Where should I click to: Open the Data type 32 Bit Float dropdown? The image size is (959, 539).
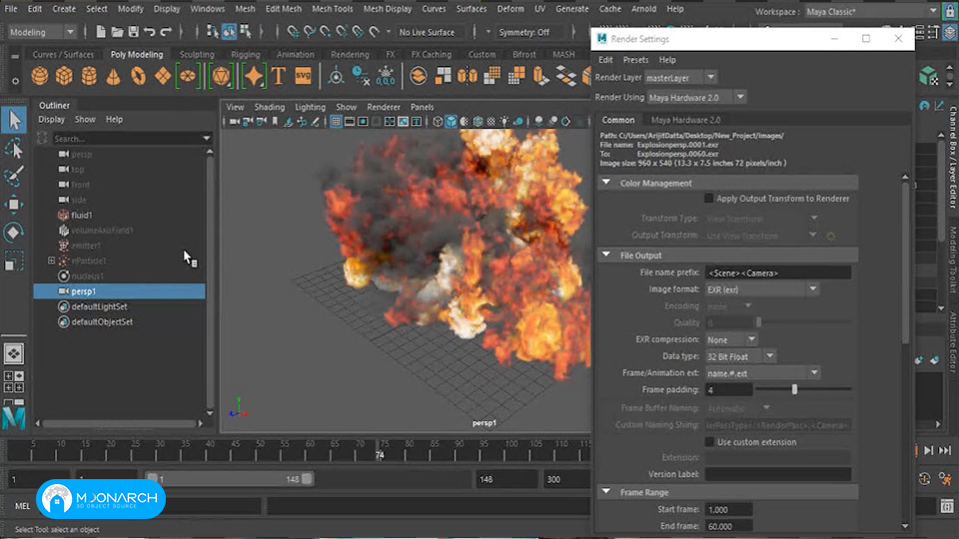[x=740, y=356]
